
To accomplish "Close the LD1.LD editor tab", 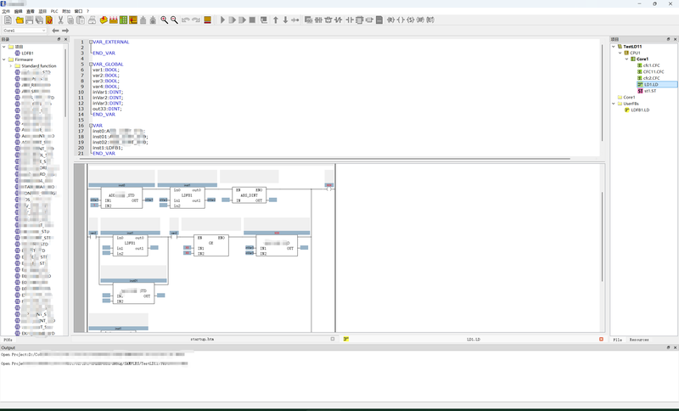I will coord(601,339).
